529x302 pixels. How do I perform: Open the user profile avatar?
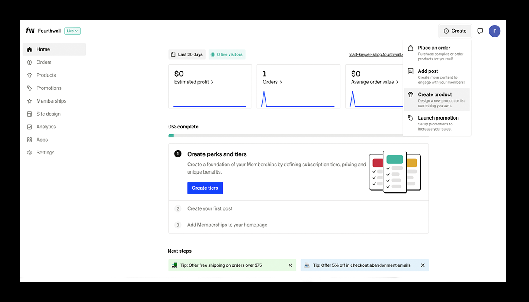tap(495, 31)
